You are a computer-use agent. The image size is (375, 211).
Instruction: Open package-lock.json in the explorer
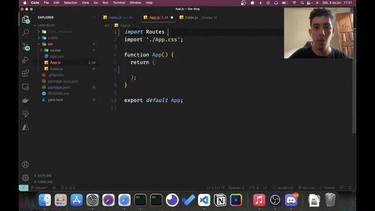click(63, 81)
